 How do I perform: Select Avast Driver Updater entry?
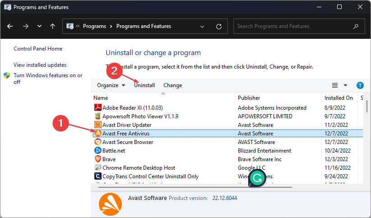point(127,125)
